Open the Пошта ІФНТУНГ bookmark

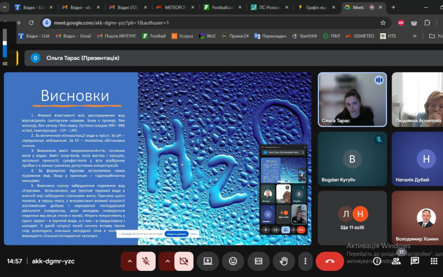click(x=117, y=36)
